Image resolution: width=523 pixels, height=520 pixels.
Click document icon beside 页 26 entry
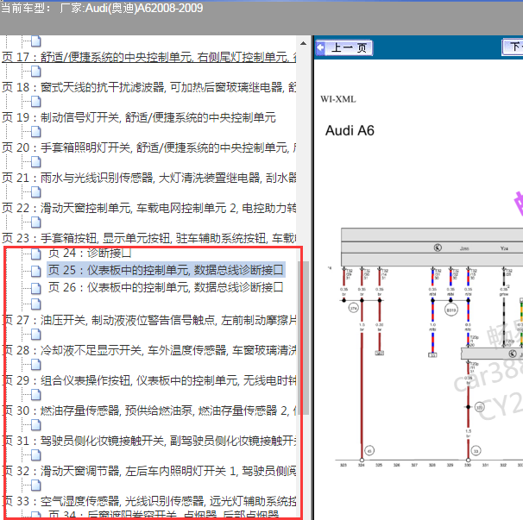pos(36,288)
